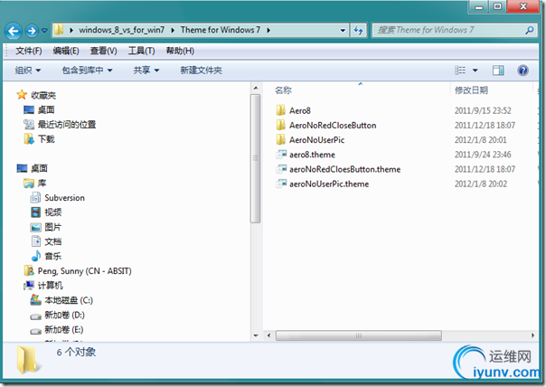The image size is (546, 387).
Task: Click the aeroNoUserPic.theme file icon
Action: (281, 184)
